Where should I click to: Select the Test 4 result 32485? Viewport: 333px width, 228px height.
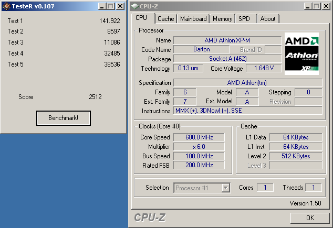112,53
